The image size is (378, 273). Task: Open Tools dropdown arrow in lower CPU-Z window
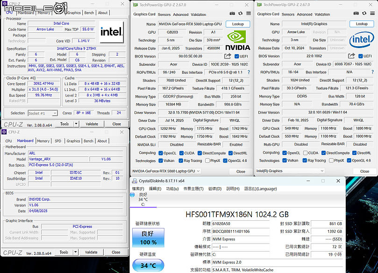[x=75, y=252]
